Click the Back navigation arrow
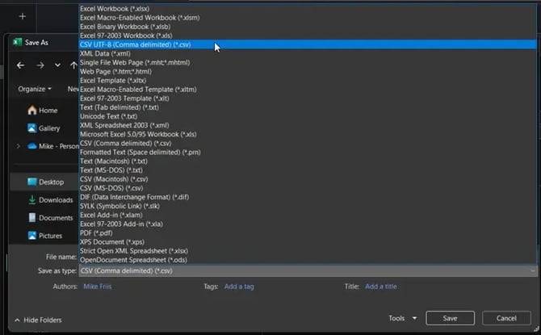This screenshot has width=541, height=335. [x=21, y=65]
